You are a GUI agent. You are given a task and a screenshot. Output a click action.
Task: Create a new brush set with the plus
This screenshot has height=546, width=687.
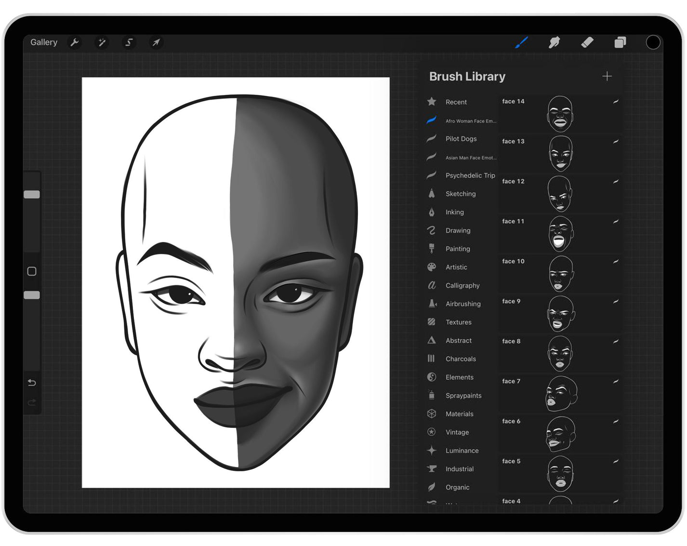(607, 76)
